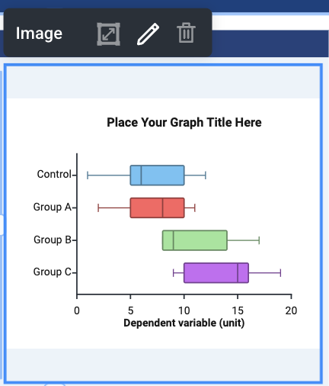
Task: Delete image with the trash icon
Action: click(x=186, y=33)
